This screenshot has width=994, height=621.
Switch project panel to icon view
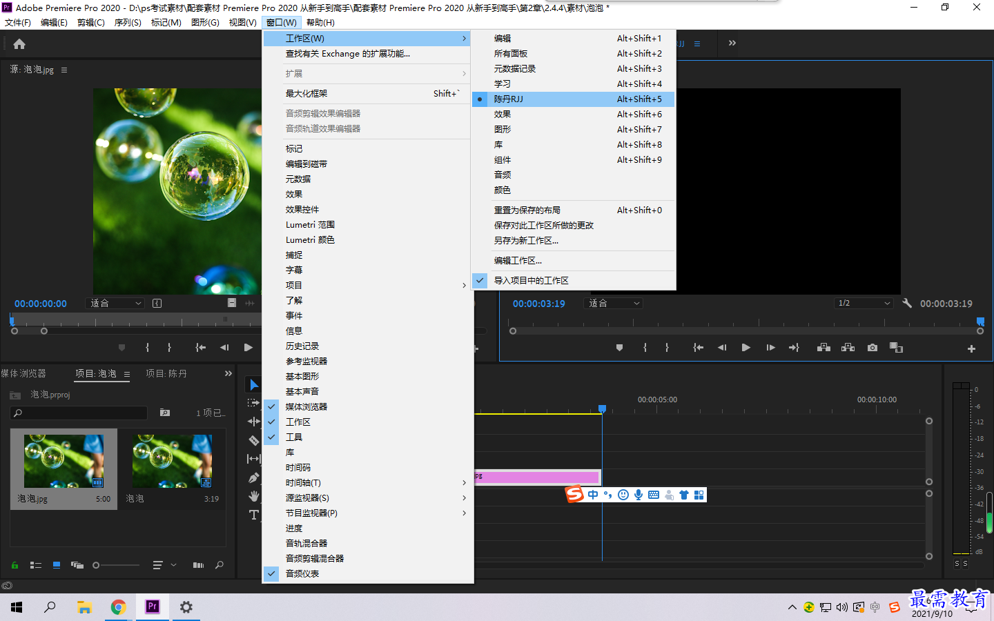tap(57, 565)
